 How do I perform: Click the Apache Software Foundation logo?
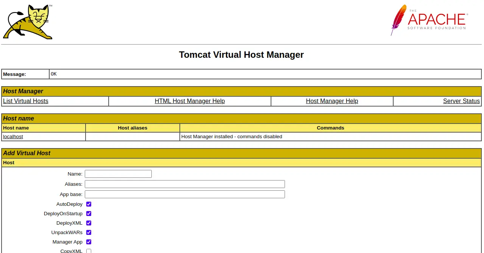click(x=429, y=20)
